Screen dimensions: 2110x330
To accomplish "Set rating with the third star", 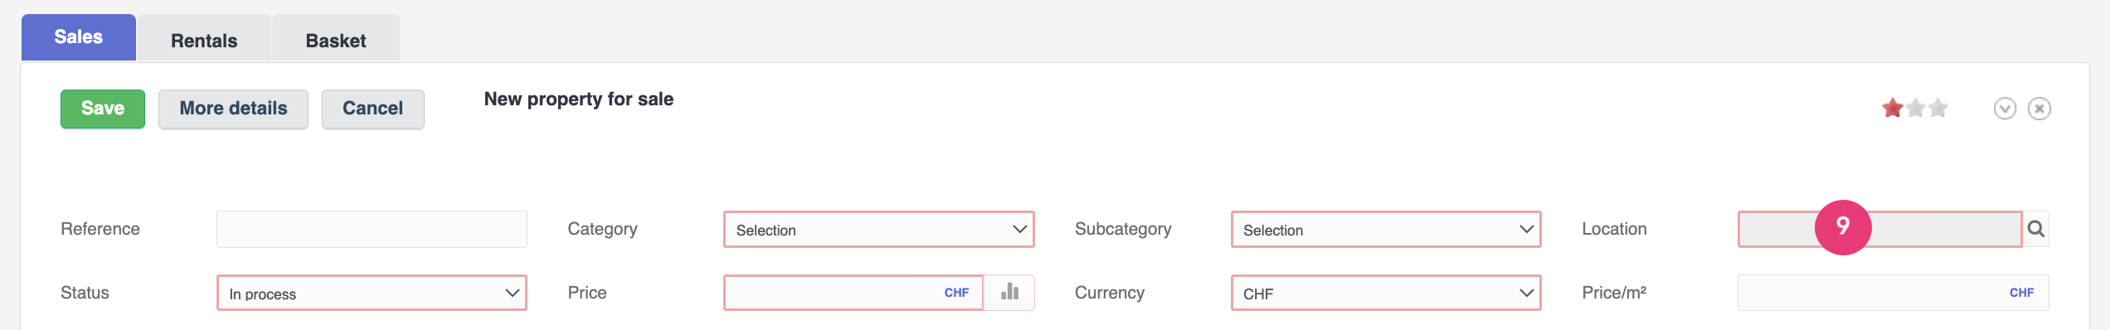I will 1937,108.
